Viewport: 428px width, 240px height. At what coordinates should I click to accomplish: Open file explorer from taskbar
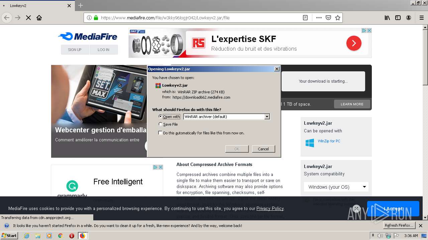(38, 236)
